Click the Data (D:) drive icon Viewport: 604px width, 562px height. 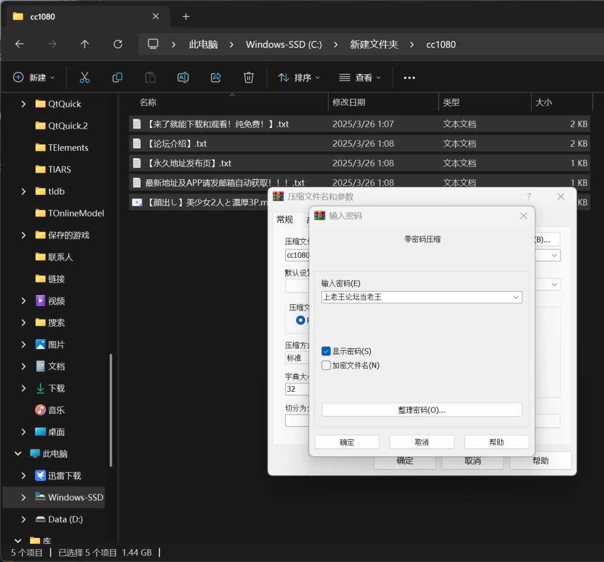[x=40, y=519]
